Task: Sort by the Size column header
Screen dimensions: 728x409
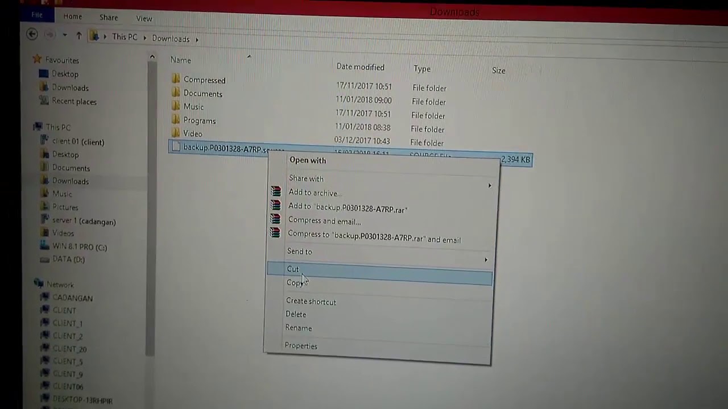Action: coord(499,70)
